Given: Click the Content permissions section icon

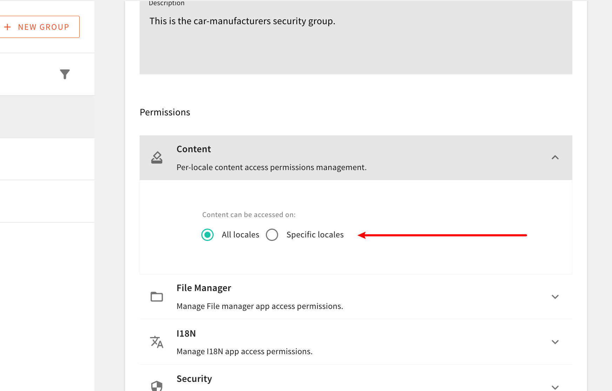Looking at the screenshot, I should pyautogui.click(x=157, y=157).
